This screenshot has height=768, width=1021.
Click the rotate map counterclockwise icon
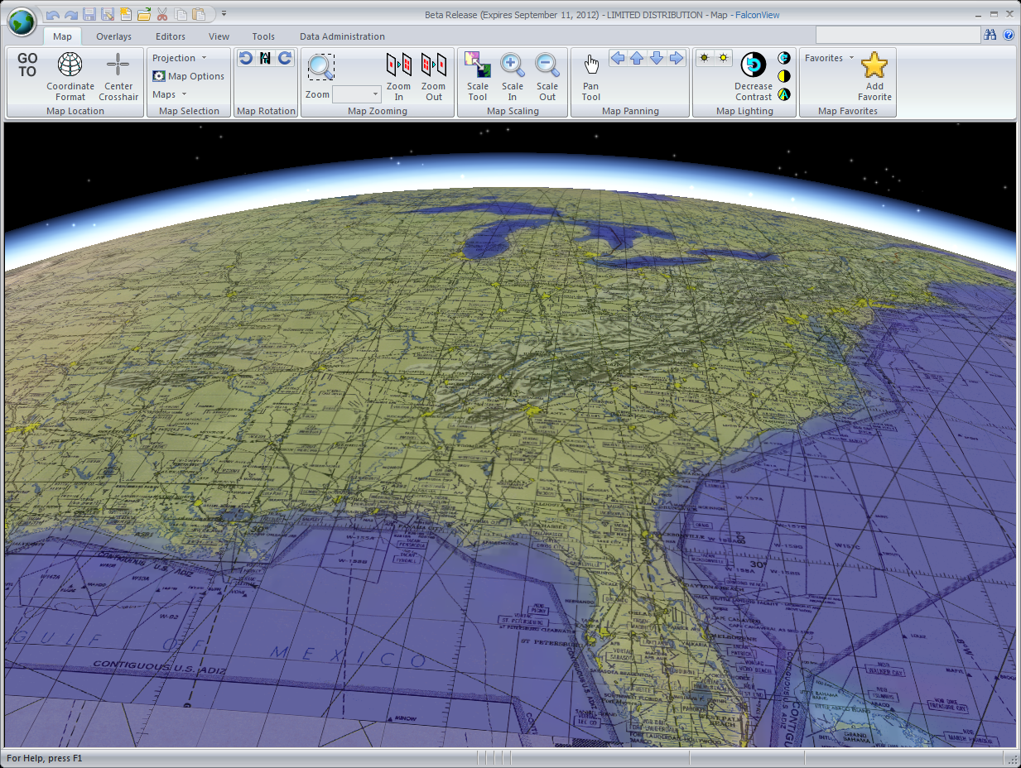pos(246,57)
